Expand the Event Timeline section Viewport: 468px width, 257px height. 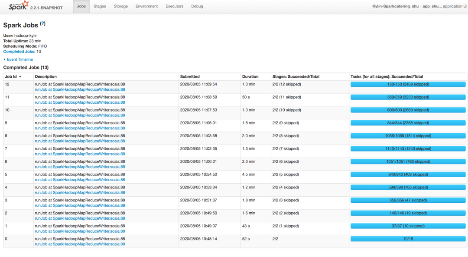pos(19,59)
